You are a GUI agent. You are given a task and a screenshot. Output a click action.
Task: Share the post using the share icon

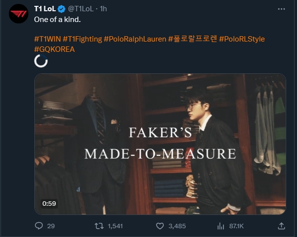click(x=281, y=226)
